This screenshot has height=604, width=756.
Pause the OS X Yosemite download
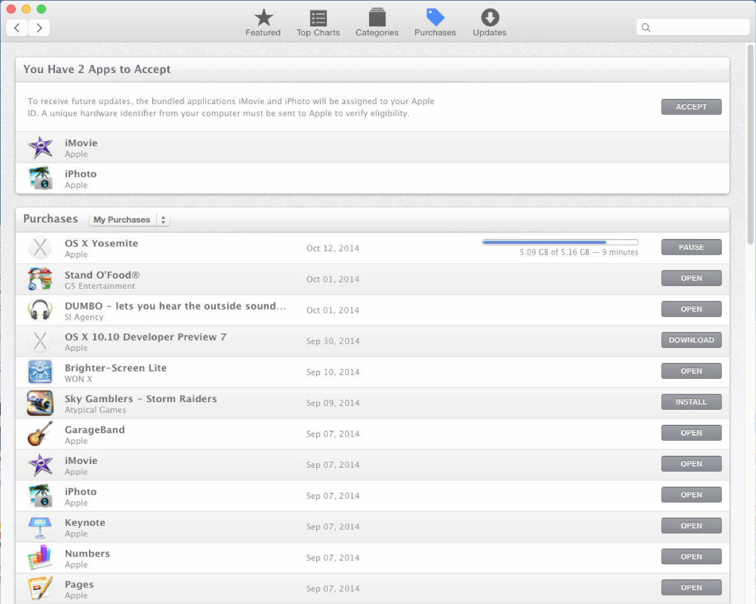[x=691, y=247]
